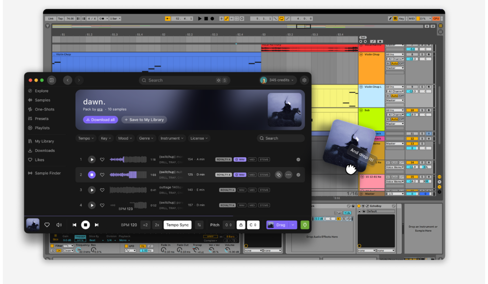
Task: Open the three-dot menu on sample 2
Action: click(288, 174)
